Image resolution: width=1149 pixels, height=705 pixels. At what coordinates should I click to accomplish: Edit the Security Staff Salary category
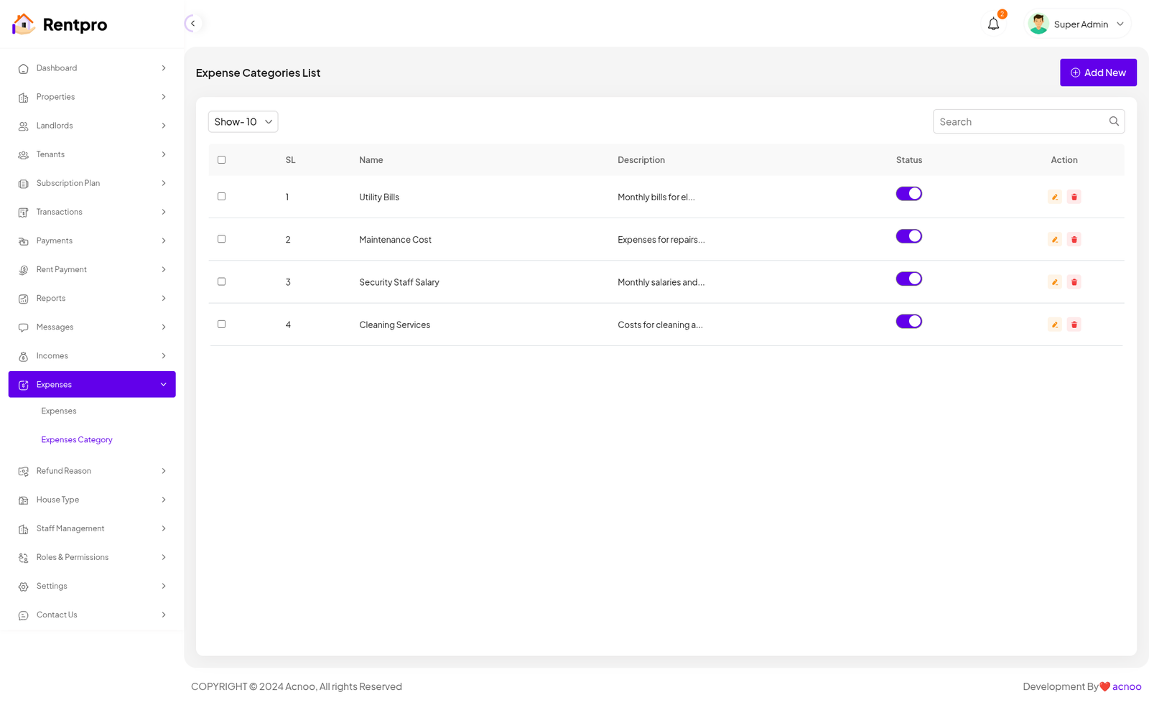(1054, 282)
